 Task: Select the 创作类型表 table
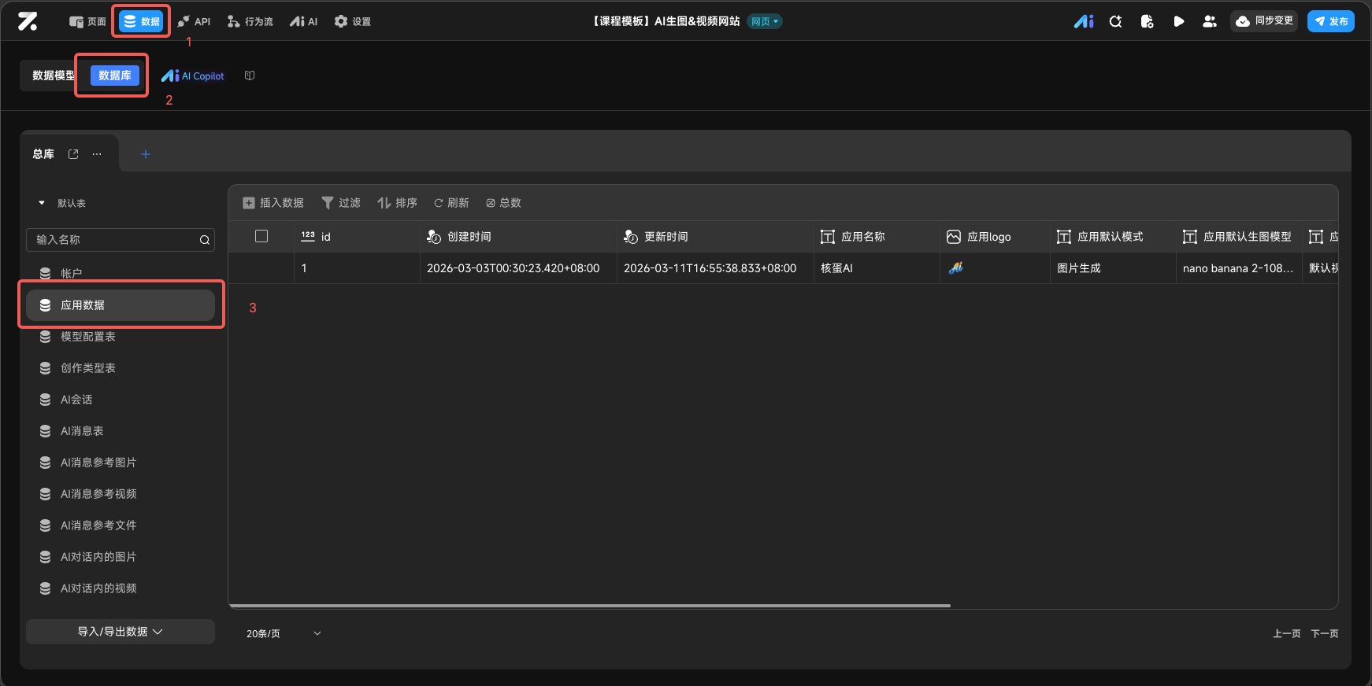121,368
